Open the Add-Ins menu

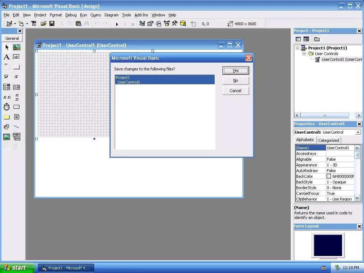(141, 15)
